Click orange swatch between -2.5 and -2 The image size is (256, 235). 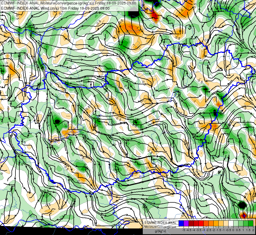tap(211, 223)
